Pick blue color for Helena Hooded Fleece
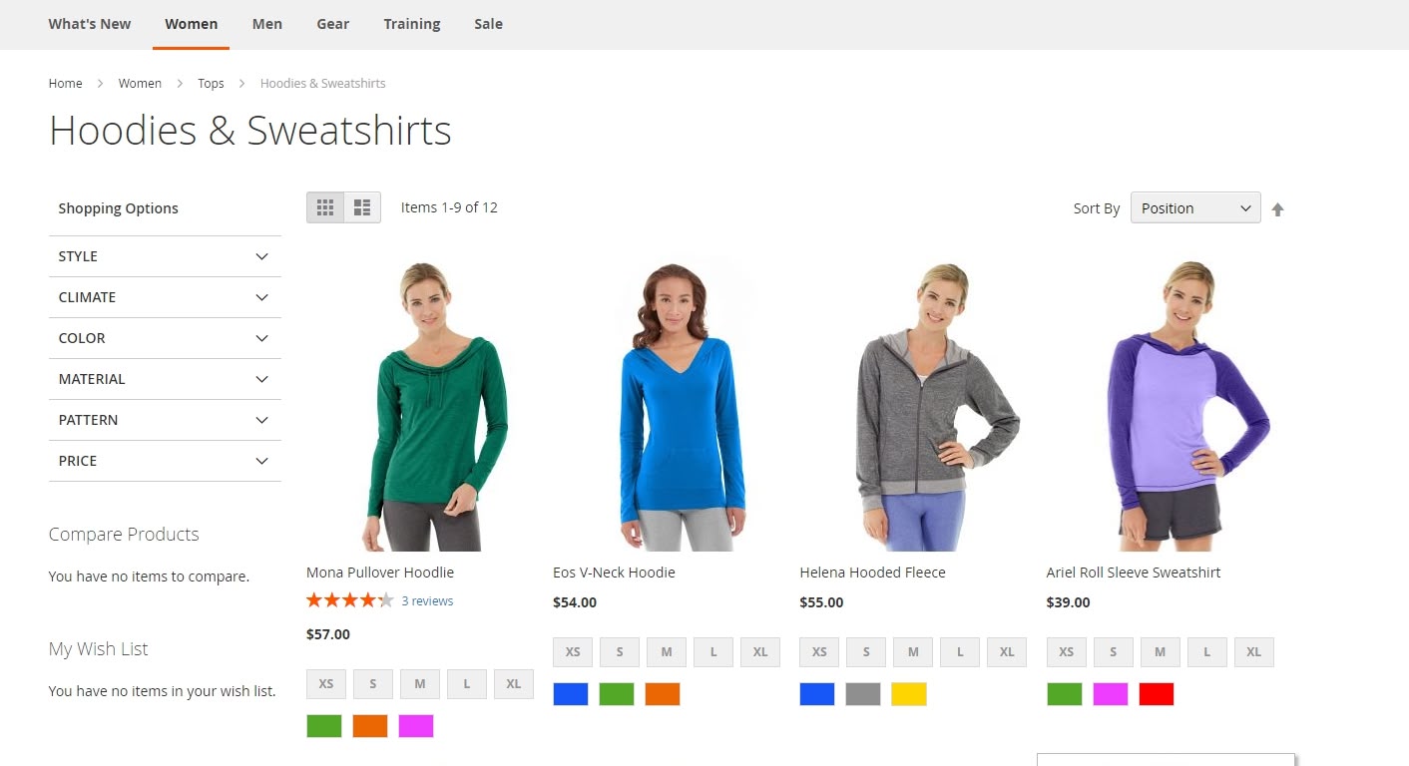This screenshot has width=1409, height=766. (x=817, y=694)
